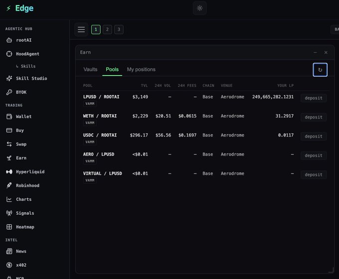
Task: Click the AERO / LPUSD pool name
Action: pos(99,154)
